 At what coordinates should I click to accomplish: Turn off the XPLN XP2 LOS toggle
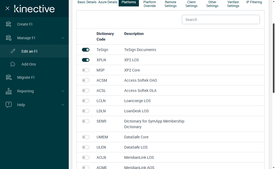click(86, 60)
